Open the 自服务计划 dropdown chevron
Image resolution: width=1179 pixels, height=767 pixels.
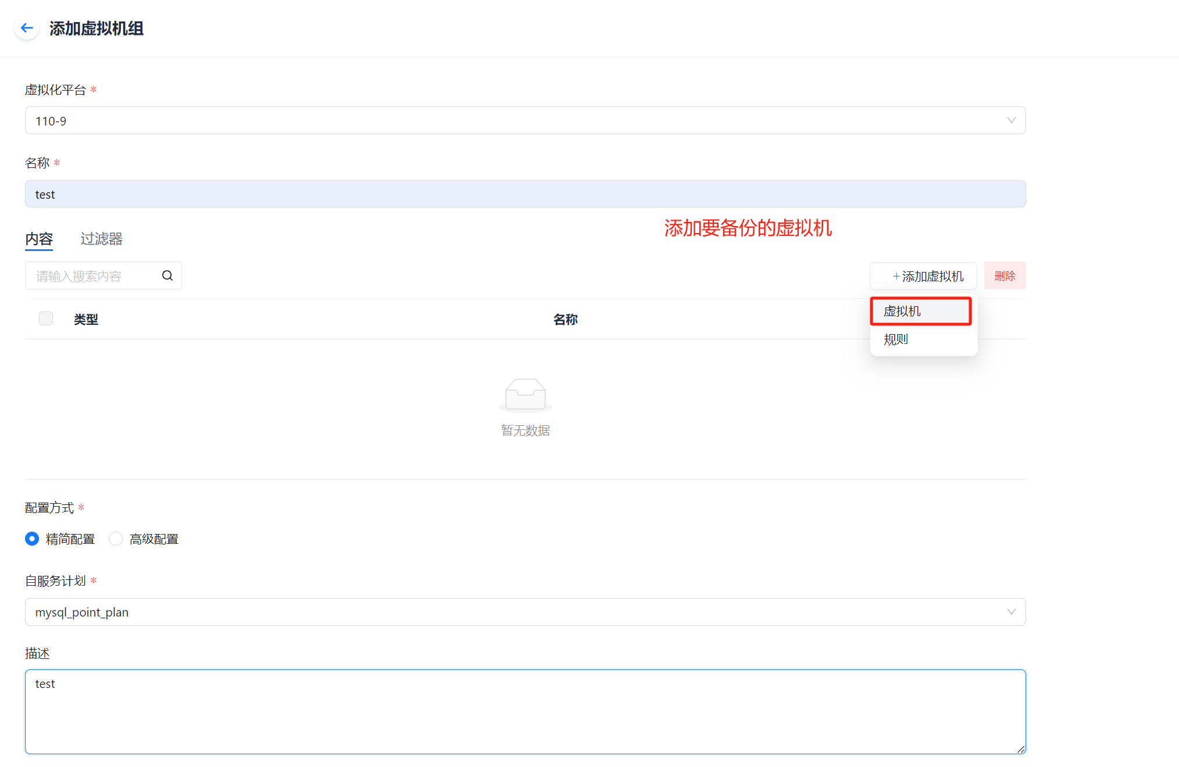coord(1011,612)
